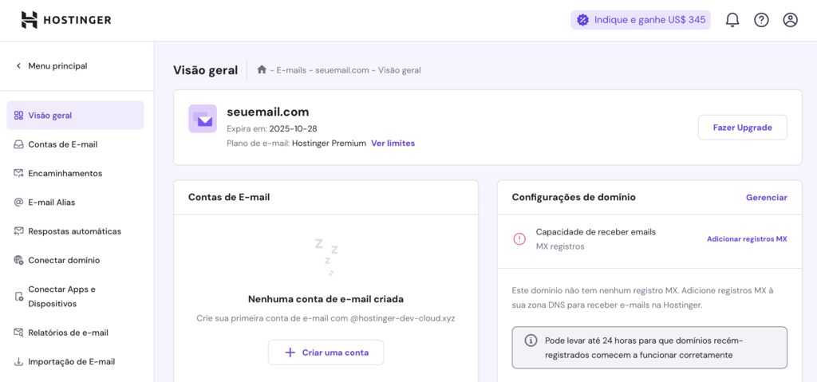Click the Configurações de domínio heading

coord(574,198)
